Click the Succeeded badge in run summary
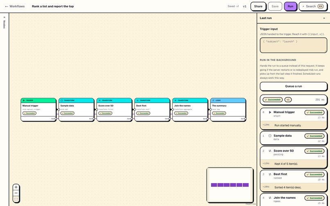The height and width of the screenshot is (206, 330). pos(272,100)
